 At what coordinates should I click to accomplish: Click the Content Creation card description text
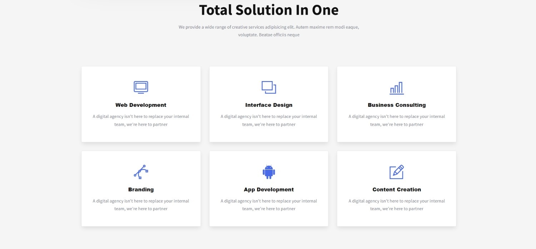(397, 205)
